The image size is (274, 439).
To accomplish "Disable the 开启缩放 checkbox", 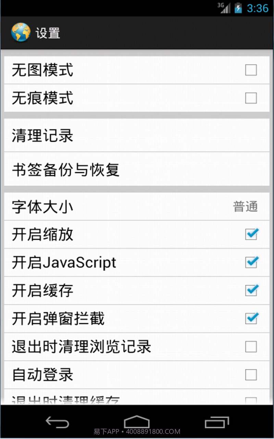I will click(x=251, y=235).
